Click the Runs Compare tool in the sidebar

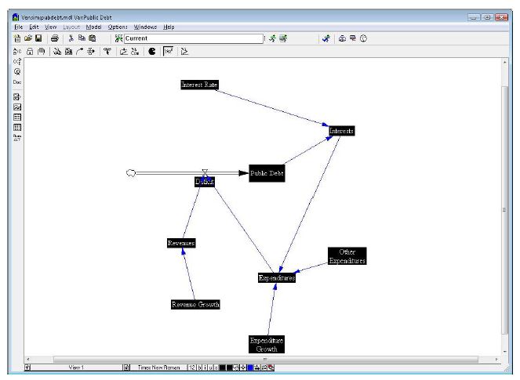[x=17, y=136]
